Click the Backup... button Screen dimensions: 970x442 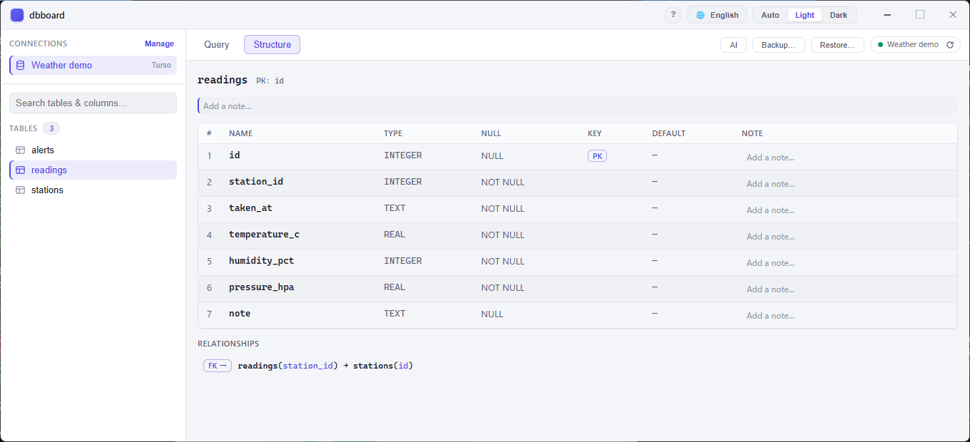coord(778,45)
